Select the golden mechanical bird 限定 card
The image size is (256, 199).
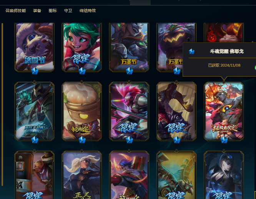[176, 175]
